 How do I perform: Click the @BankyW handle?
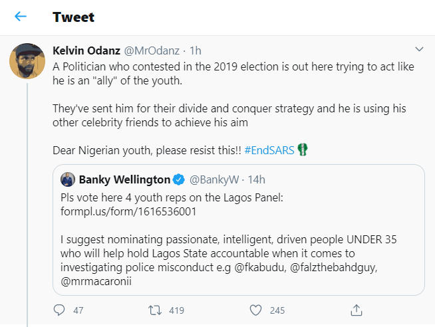coord(214,179)
